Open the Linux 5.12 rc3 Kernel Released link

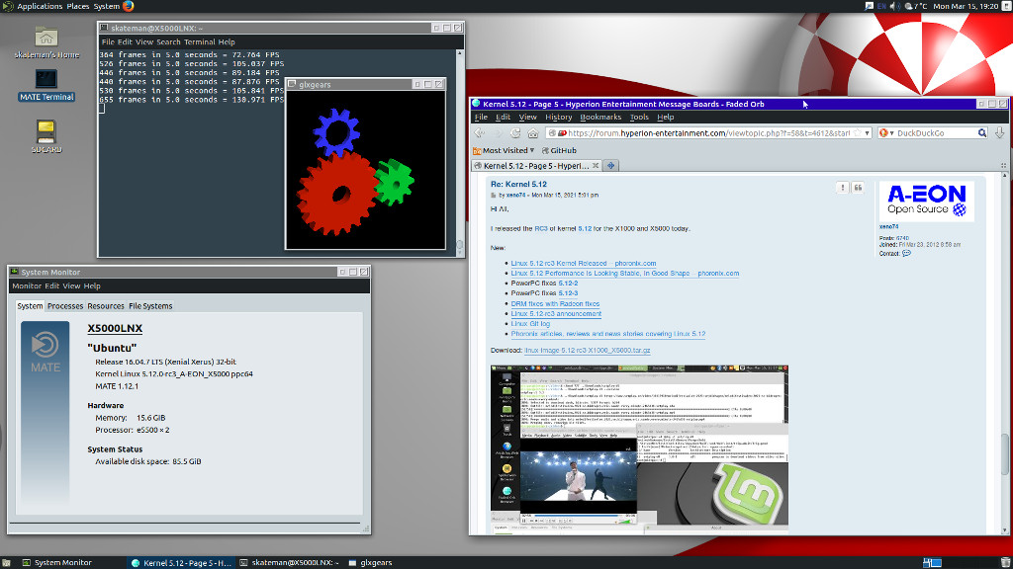[584, 263]
